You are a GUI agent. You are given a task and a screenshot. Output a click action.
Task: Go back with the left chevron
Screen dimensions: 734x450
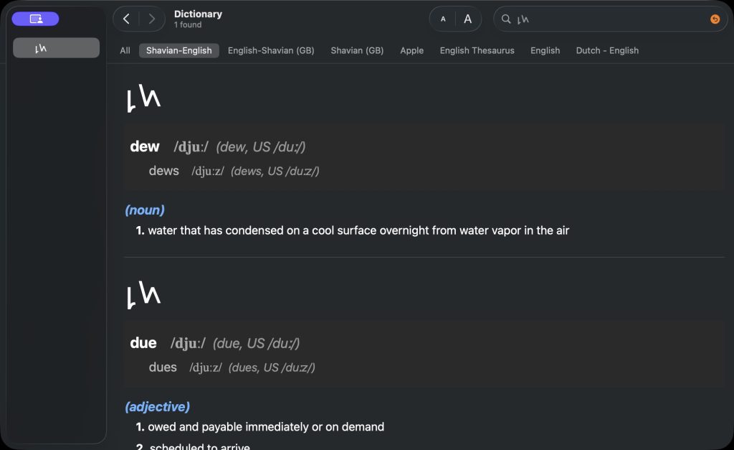tap(126, 19)
